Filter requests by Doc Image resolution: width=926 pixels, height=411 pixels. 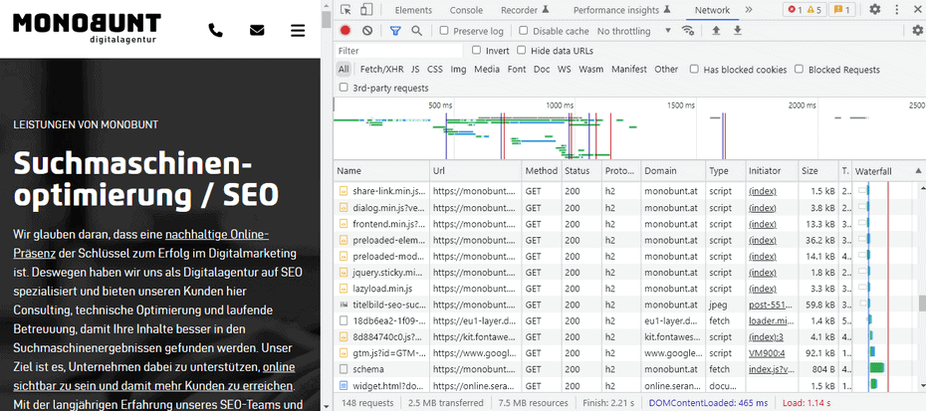point(542,69)
